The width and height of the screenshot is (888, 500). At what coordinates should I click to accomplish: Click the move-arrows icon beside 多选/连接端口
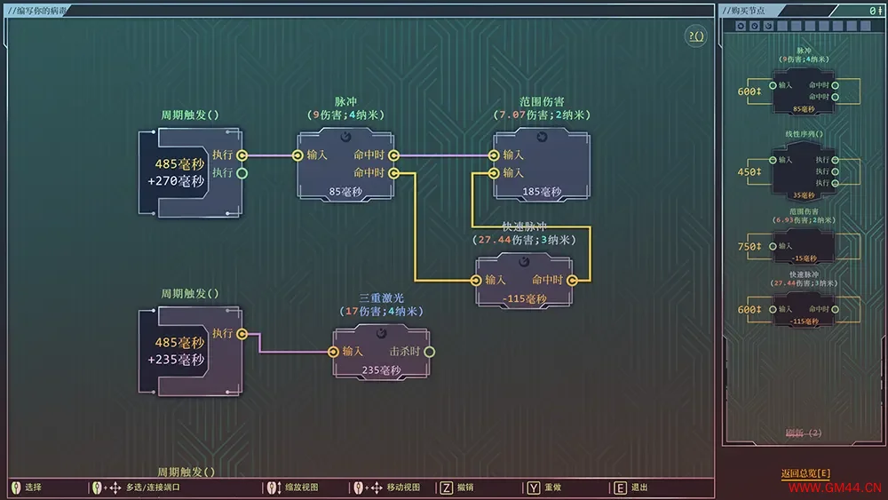[115, 488]
